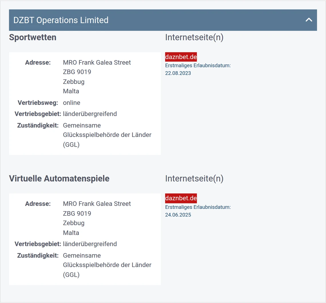
Task: Click ZBG 9019 in Sportwetten card
Action: (77, 72)
